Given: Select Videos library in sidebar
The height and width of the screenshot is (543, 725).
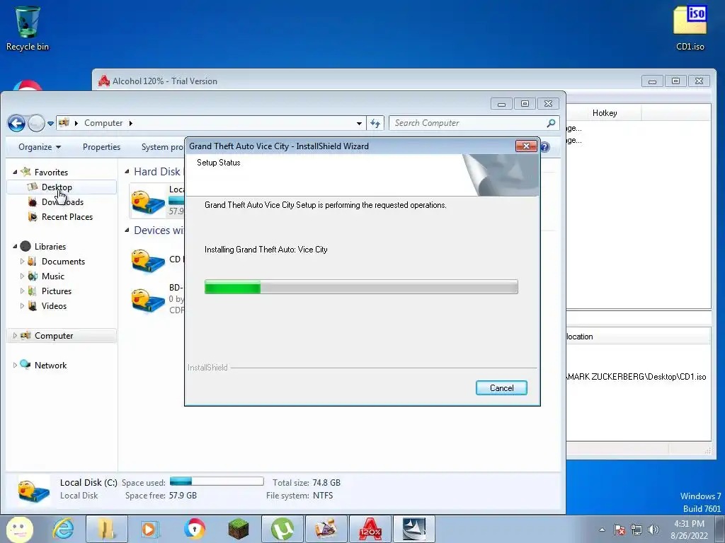Looking at the screenshot, I should (54, 305).
